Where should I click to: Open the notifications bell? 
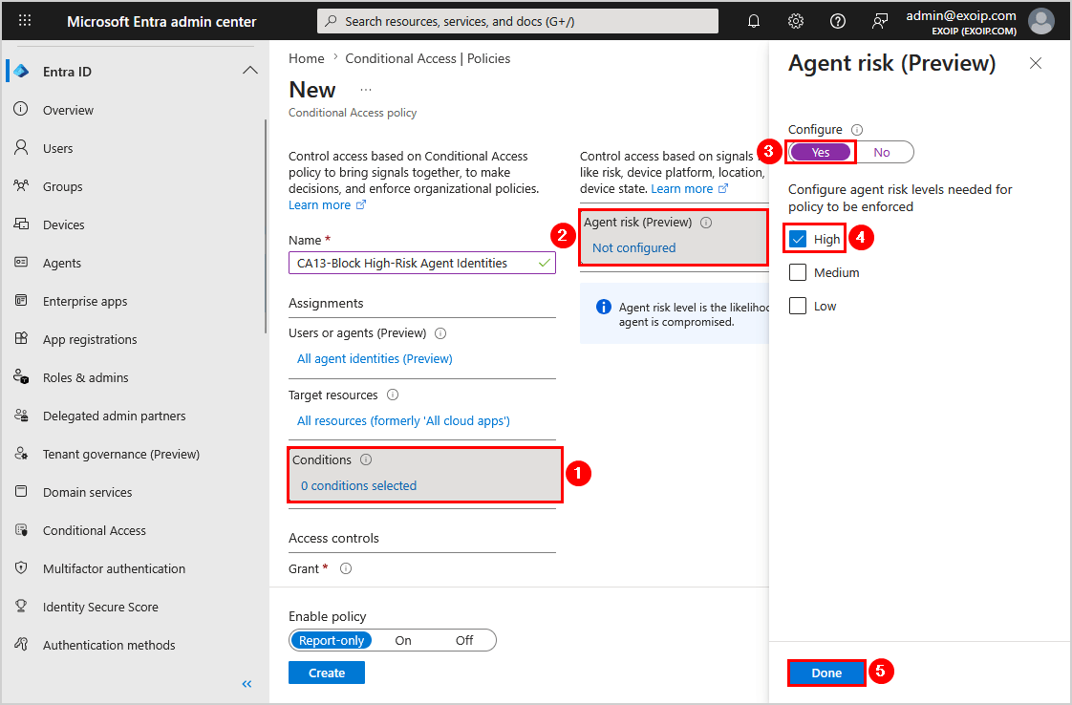coord(754,21)
